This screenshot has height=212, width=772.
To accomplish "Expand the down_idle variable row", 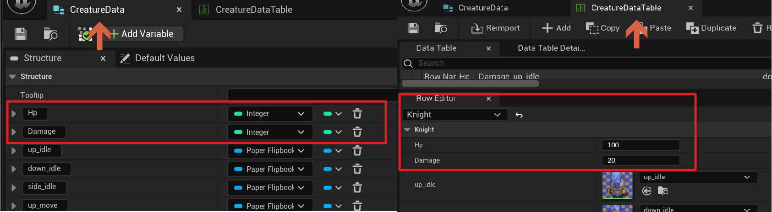I will point(14,169).
